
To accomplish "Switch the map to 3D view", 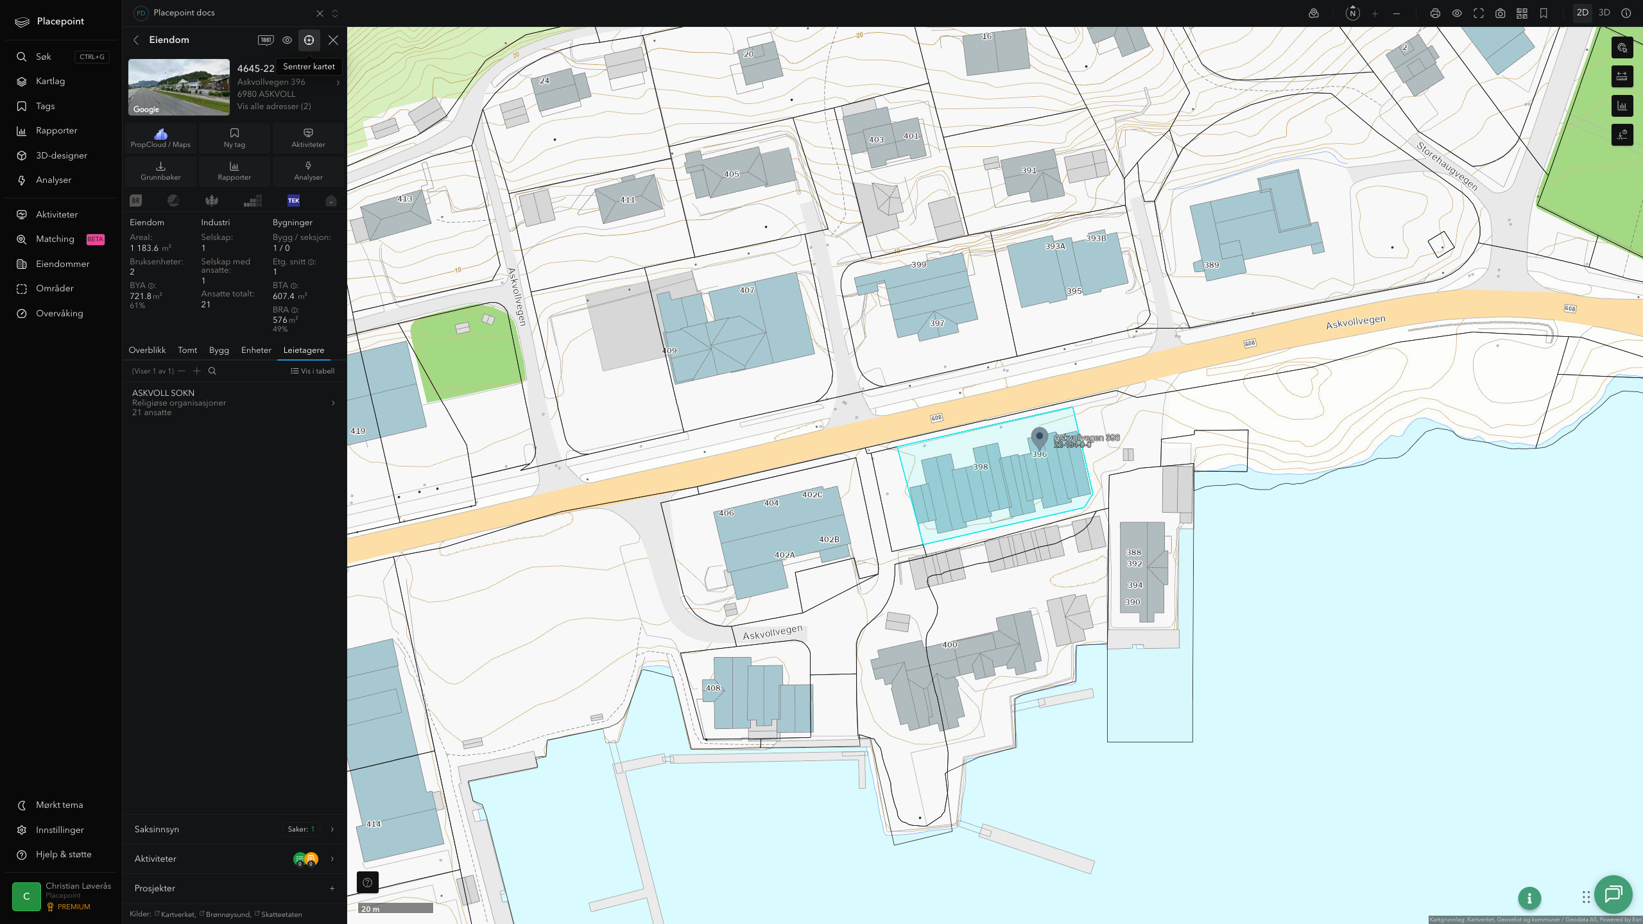I will pyautogui.click(x=1604, y=13).
